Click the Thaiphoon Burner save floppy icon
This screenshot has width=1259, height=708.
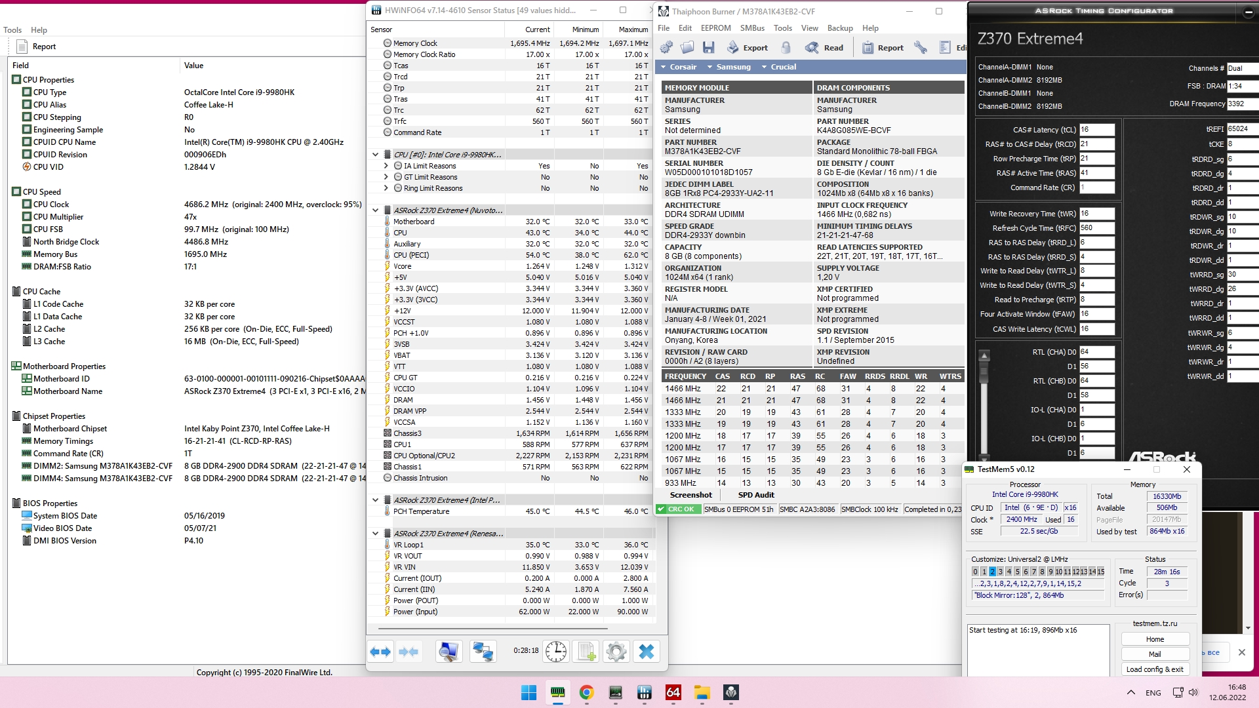tap(708, 47)
